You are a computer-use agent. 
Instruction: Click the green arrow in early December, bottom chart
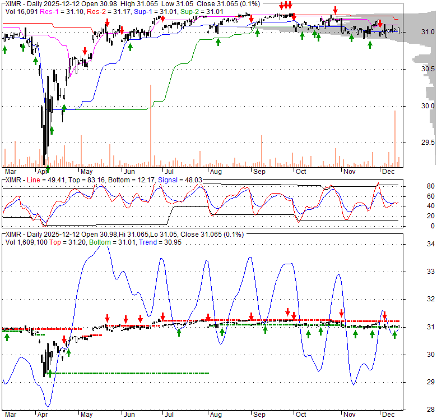[394, 335]
